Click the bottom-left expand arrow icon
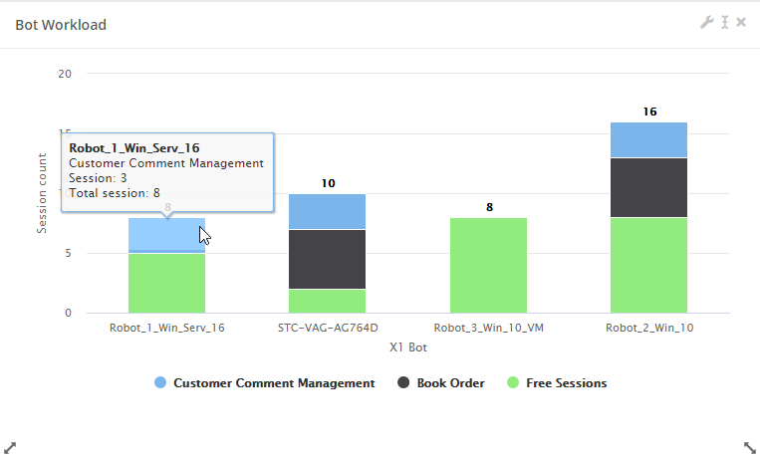The width and height of the screenshot is (760, 458). pyautogui.click(x=10, y=448)
